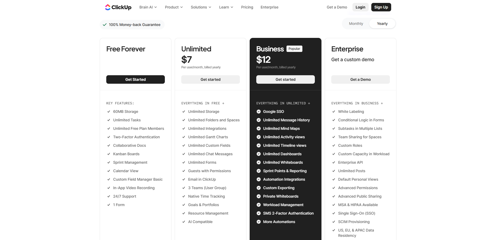Screen dimensions: 494x240
Task: Click the Sign Up button
Action: (x=381, y=7)
